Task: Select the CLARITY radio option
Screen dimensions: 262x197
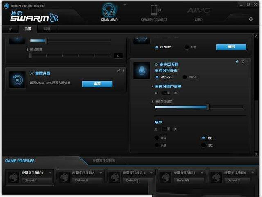Action: click(x=156, y=48)
